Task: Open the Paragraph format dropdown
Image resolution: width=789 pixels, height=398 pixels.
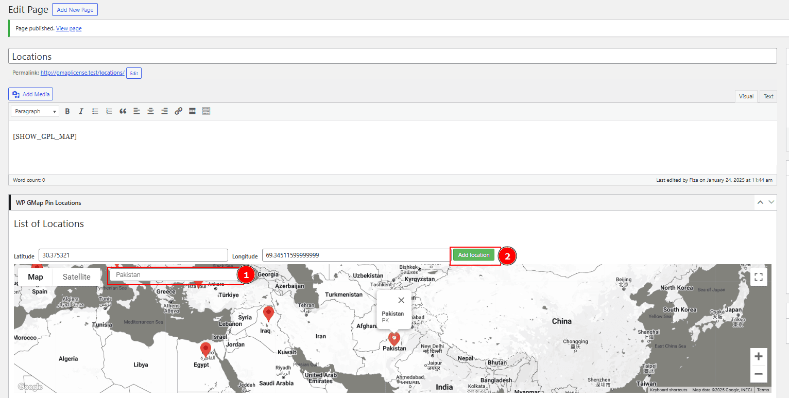Action: (35, 111)
